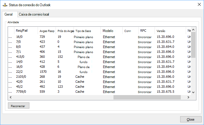Select the row with Req/Fail 42/0
Image resolution: width=204 pixels, height=125 pixels.
point(99,82)
